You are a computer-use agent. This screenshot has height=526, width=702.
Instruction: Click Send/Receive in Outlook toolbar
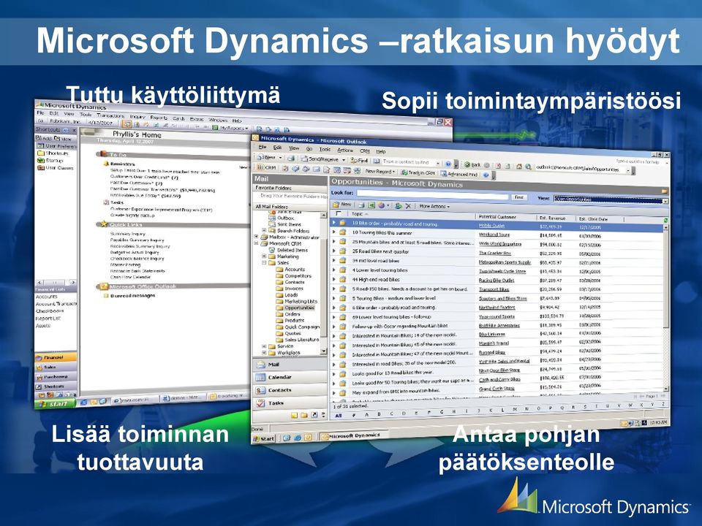pyautogui.click(x=320, y=159)
